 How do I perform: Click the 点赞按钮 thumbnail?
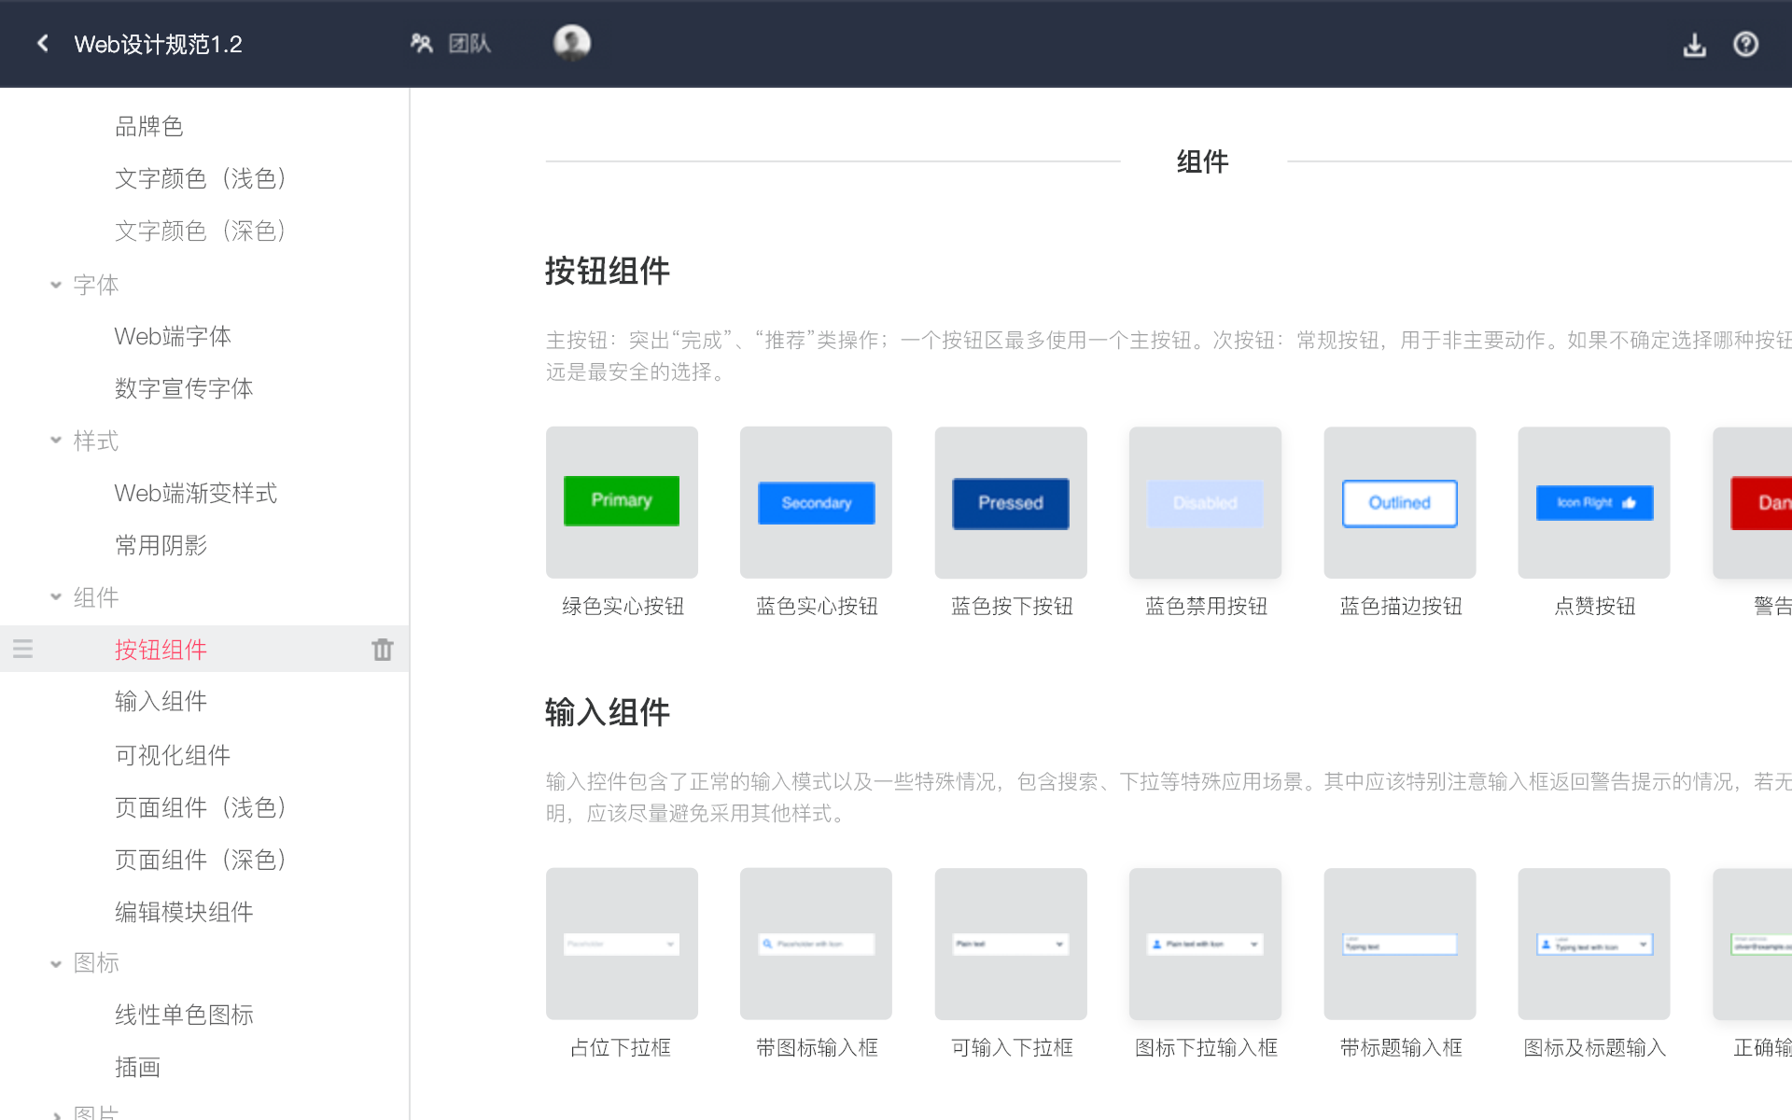coord(1593,502)
